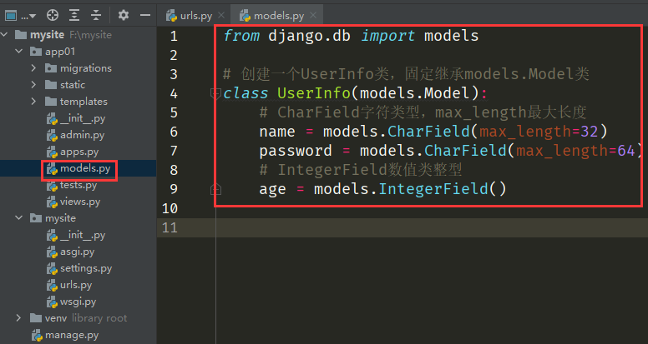Click the fold marker beside class UserInfo

tap(215, 93)
